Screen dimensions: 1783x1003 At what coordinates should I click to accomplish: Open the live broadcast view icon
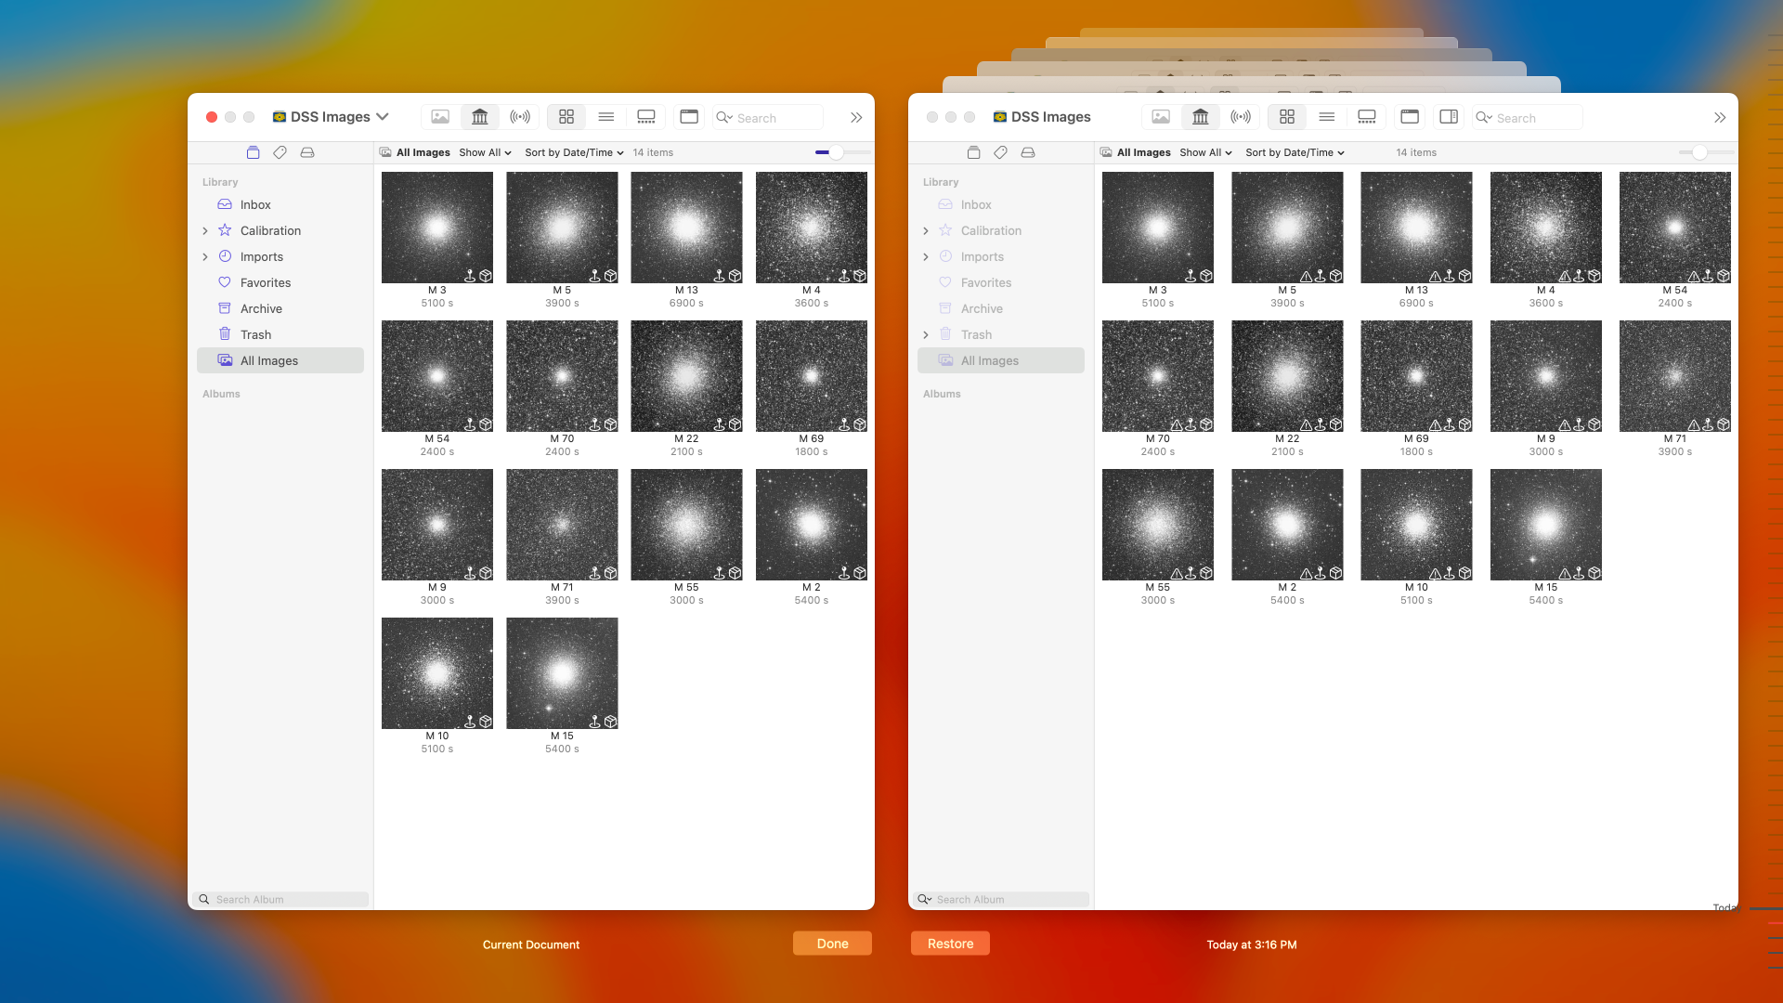click(520, 117)
